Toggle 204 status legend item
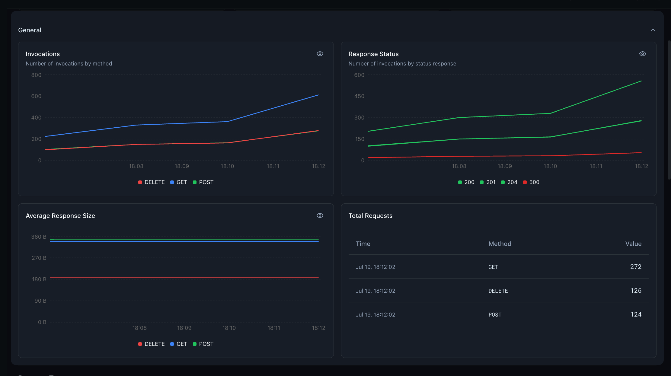Image resolution: width=671 pixels, height=376 pixels. tap(509, 182)
